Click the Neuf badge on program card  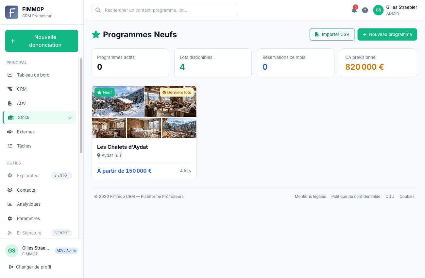click(x=105, y=93)
